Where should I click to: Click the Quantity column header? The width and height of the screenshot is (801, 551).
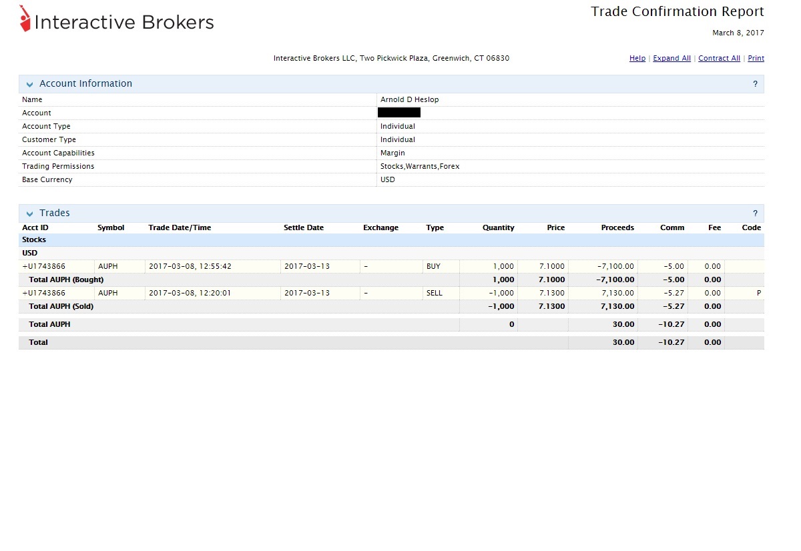click(499, 227)
